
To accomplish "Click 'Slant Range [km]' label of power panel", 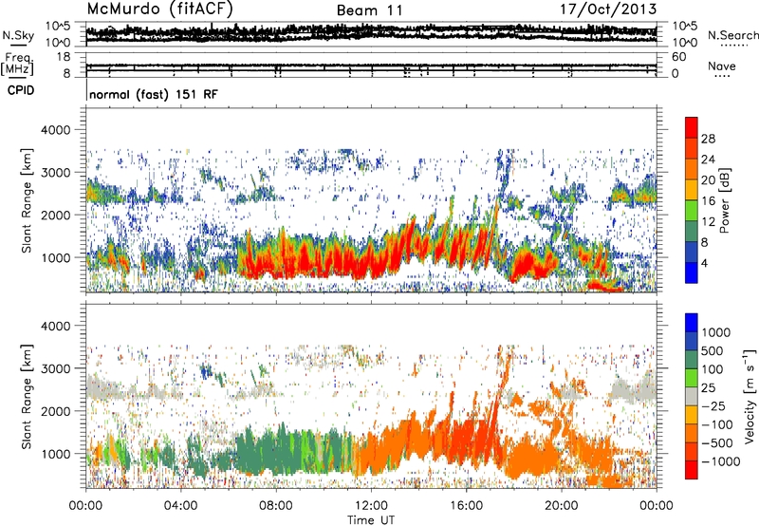I will click(x=27, y=200).
